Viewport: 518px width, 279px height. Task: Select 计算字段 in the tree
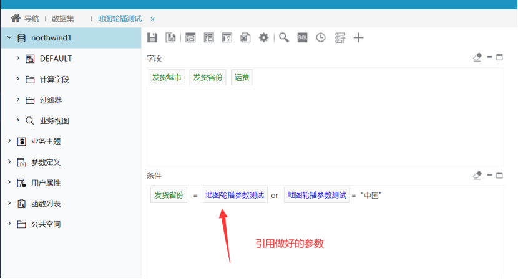point(54,79)
